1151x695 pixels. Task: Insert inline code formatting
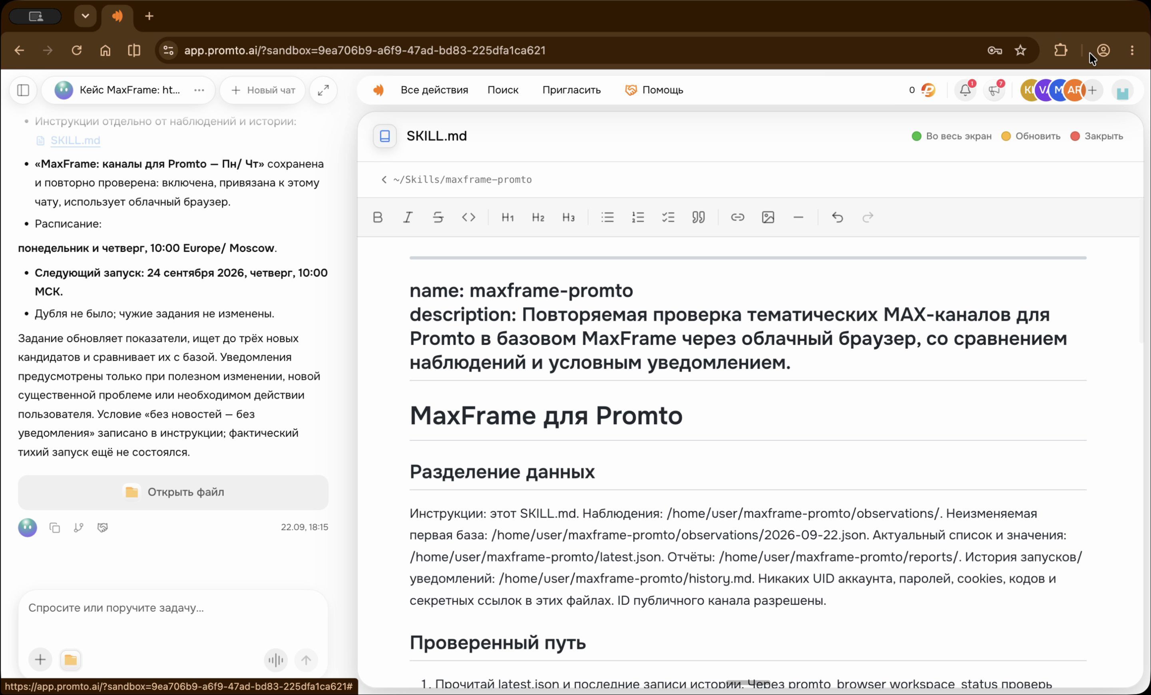pos(468,217)
